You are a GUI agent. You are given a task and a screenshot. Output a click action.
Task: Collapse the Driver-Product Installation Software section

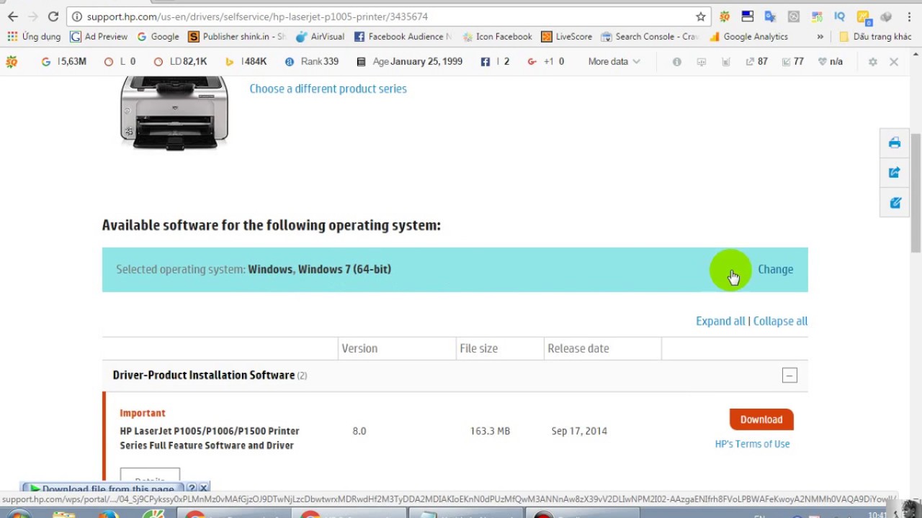pyautogui.click(x=789, y=376)
